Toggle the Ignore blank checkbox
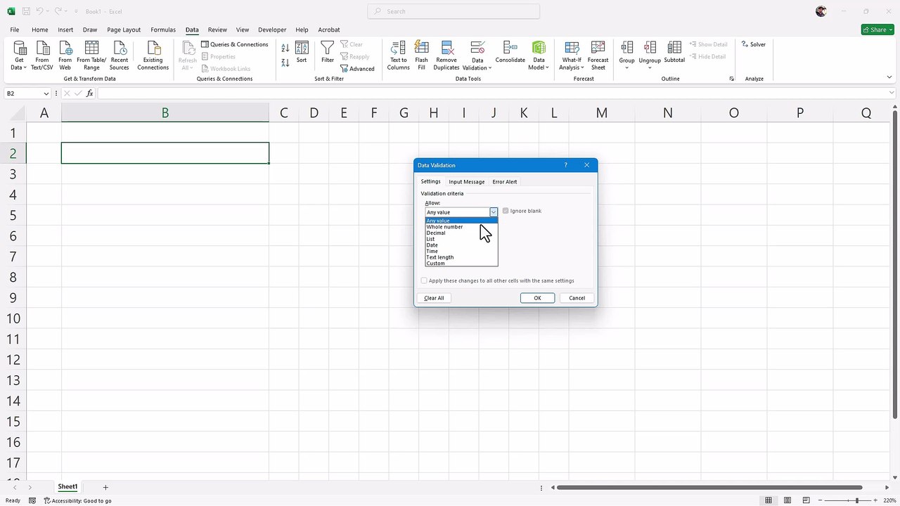The image size is (900, 506). pyautogui.click(x=506, y=211)
